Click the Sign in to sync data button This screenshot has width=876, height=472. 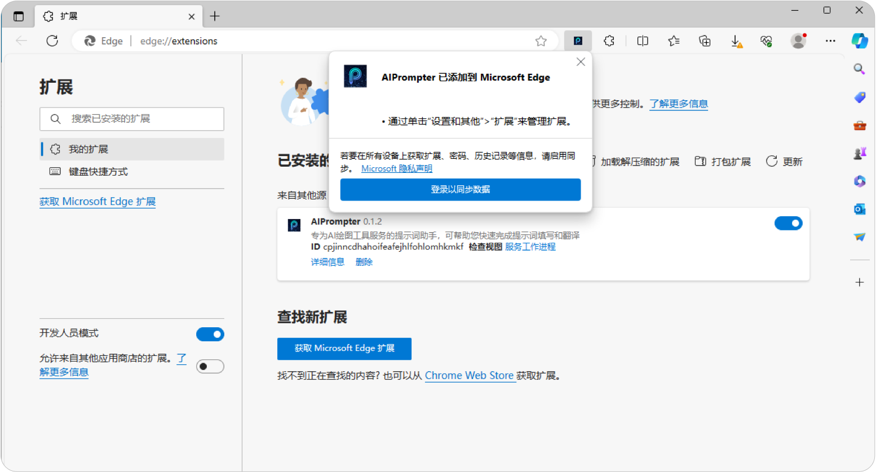tap(460, 189)
